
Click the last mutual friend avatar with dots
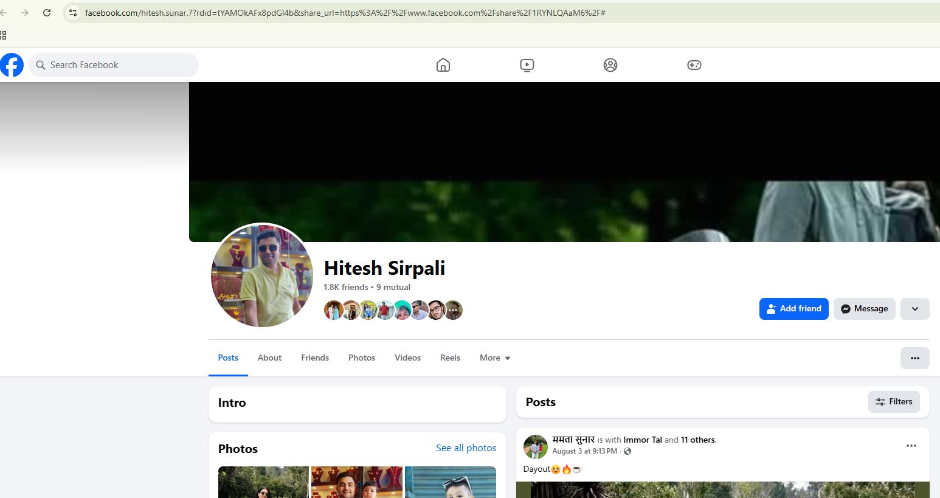tap(454, 310)
